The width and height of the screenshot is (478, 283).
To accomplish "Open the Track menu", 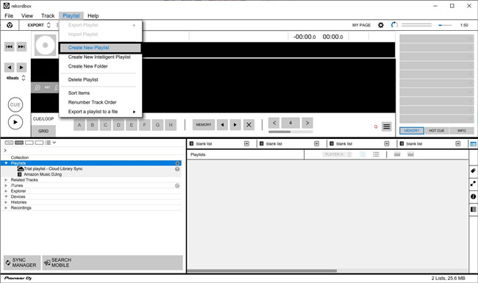I will (48, 16).
